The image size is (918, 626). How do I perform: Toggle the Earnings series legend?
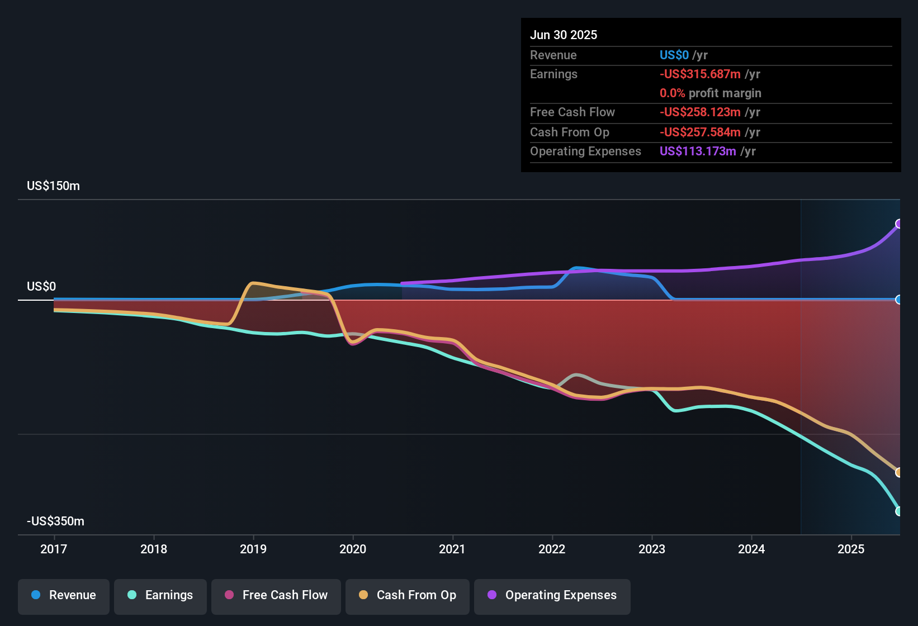point(160,596)
